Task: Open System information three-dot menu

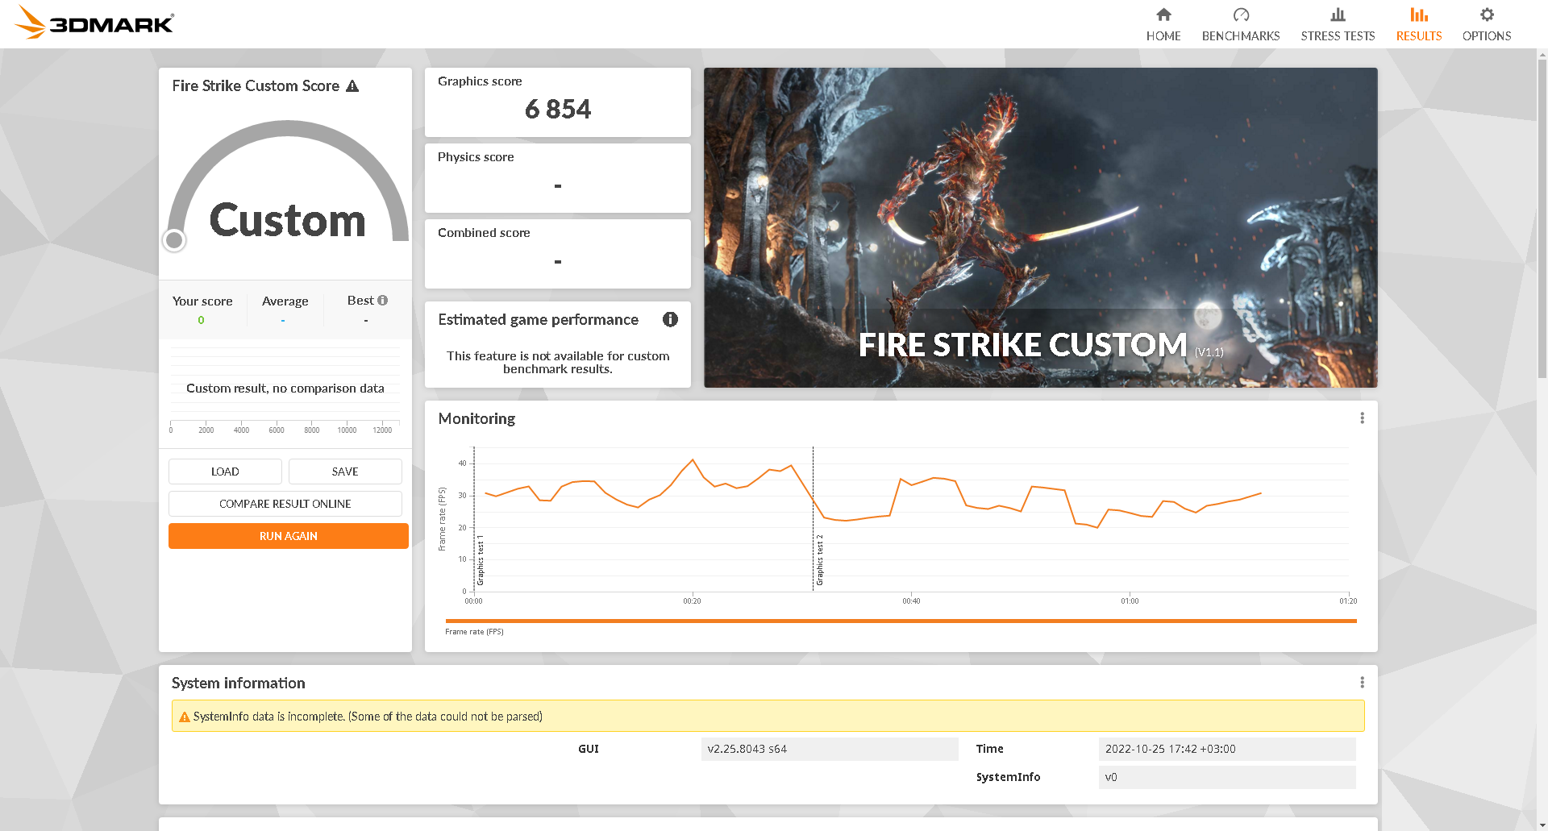Action: coord(1362,683)
